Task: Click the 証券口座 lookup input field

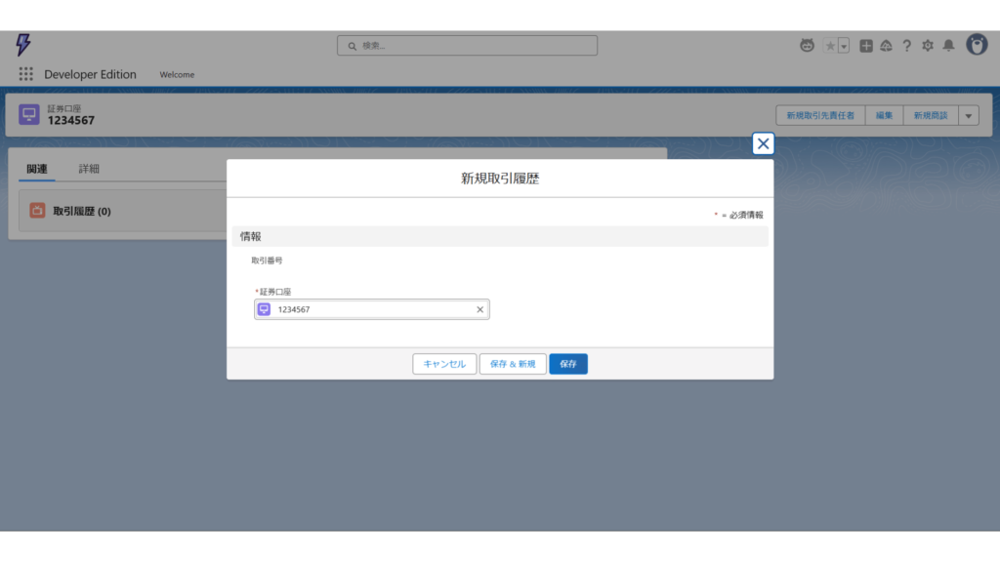Action: tap(372, 309)
